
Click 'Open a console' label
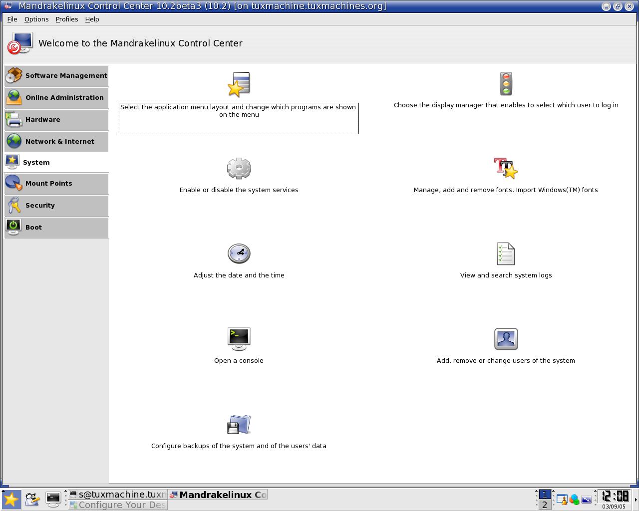click(x=239, y=361)
